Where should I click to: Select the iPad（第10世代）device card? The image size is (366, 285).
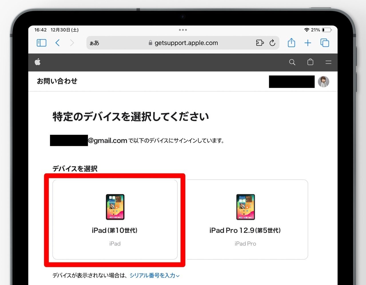point(115,219)
